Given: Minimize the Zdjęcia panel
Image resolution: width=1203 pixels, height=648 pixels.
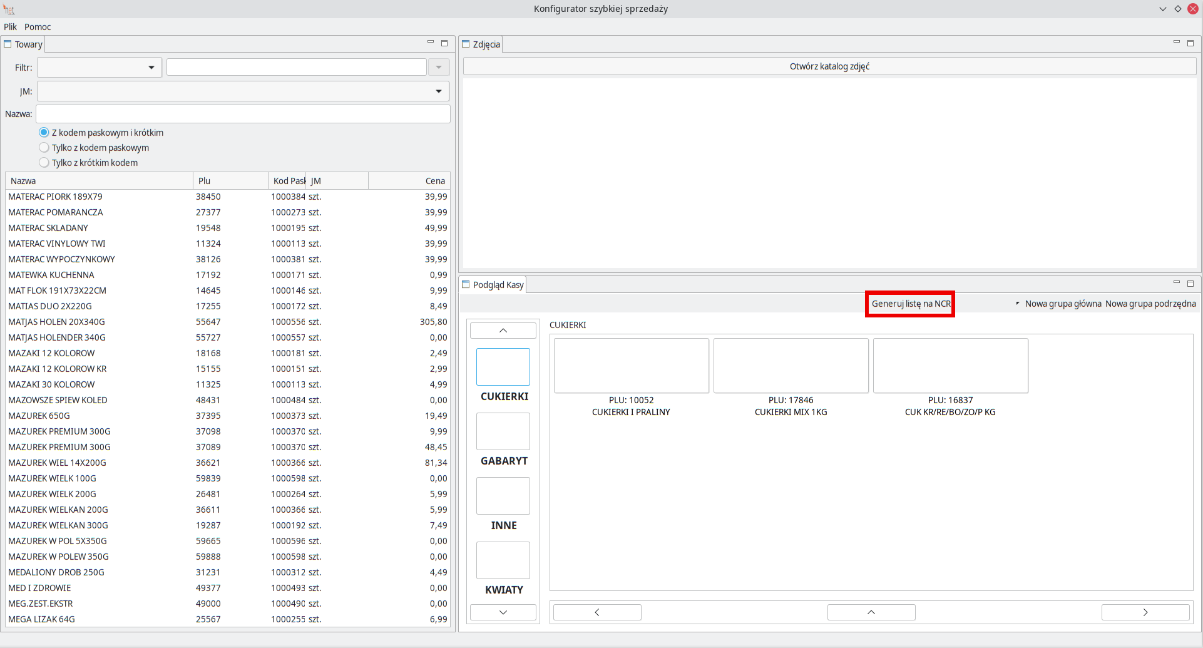Looking at the screenshot, I should click(1177, 43).
